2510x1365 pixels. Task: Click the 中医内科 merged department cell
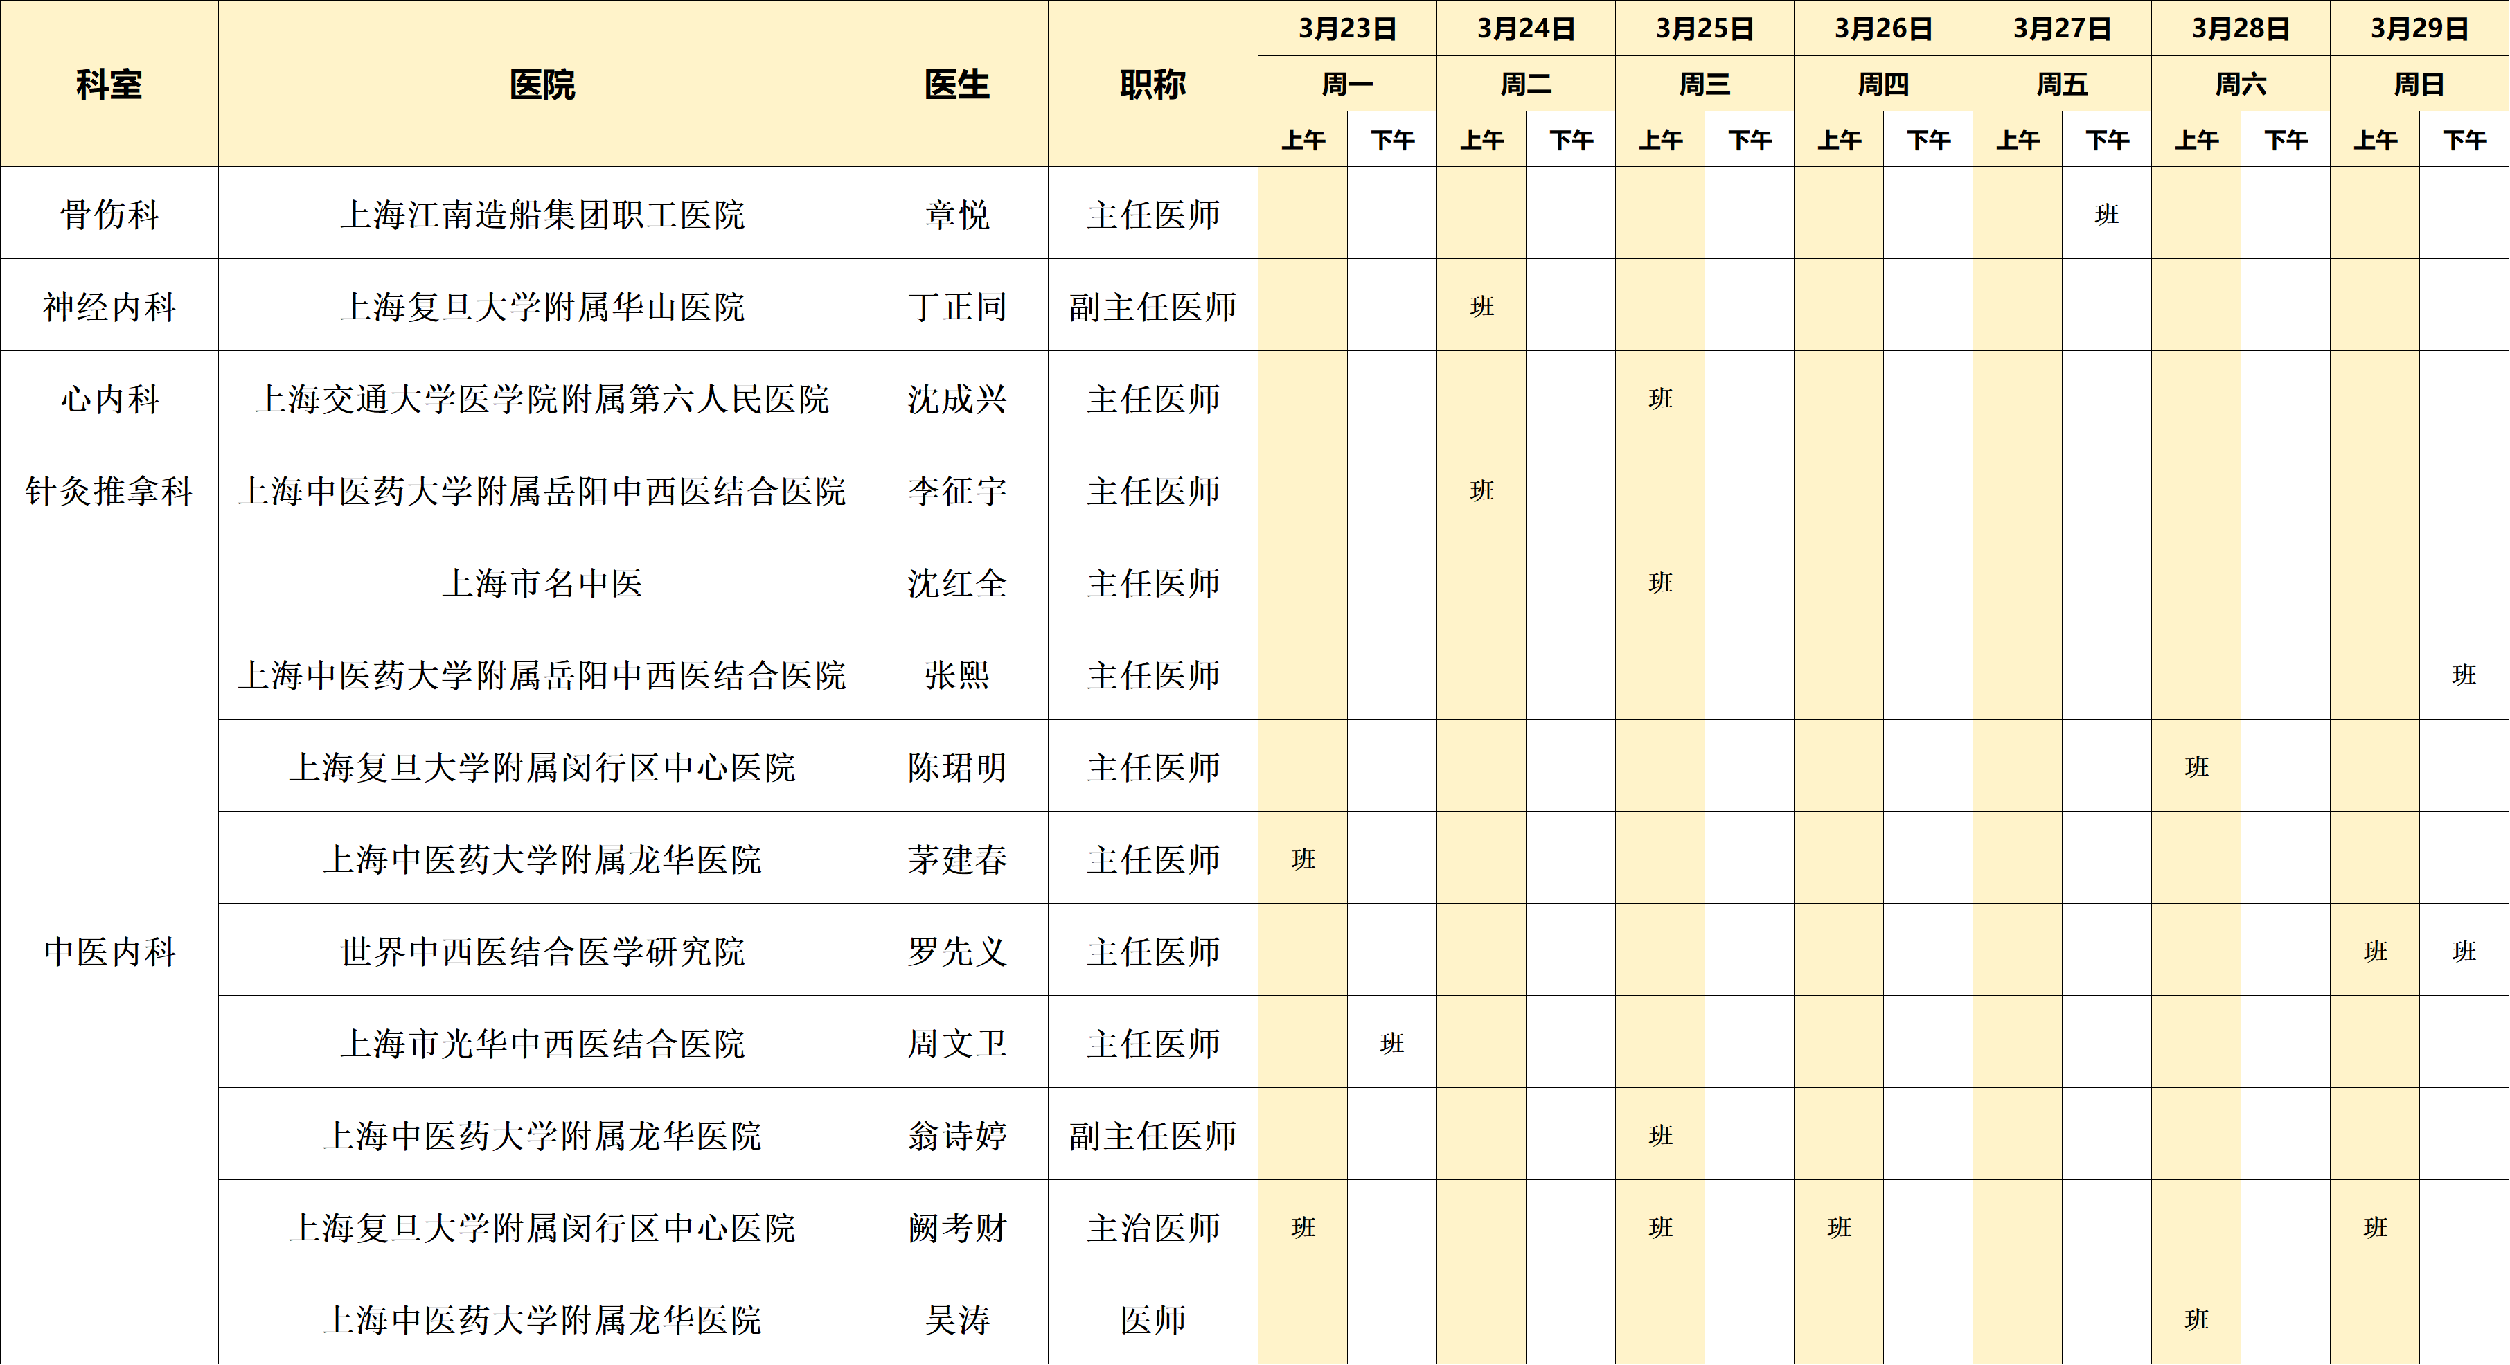click(x=109, y=950)
